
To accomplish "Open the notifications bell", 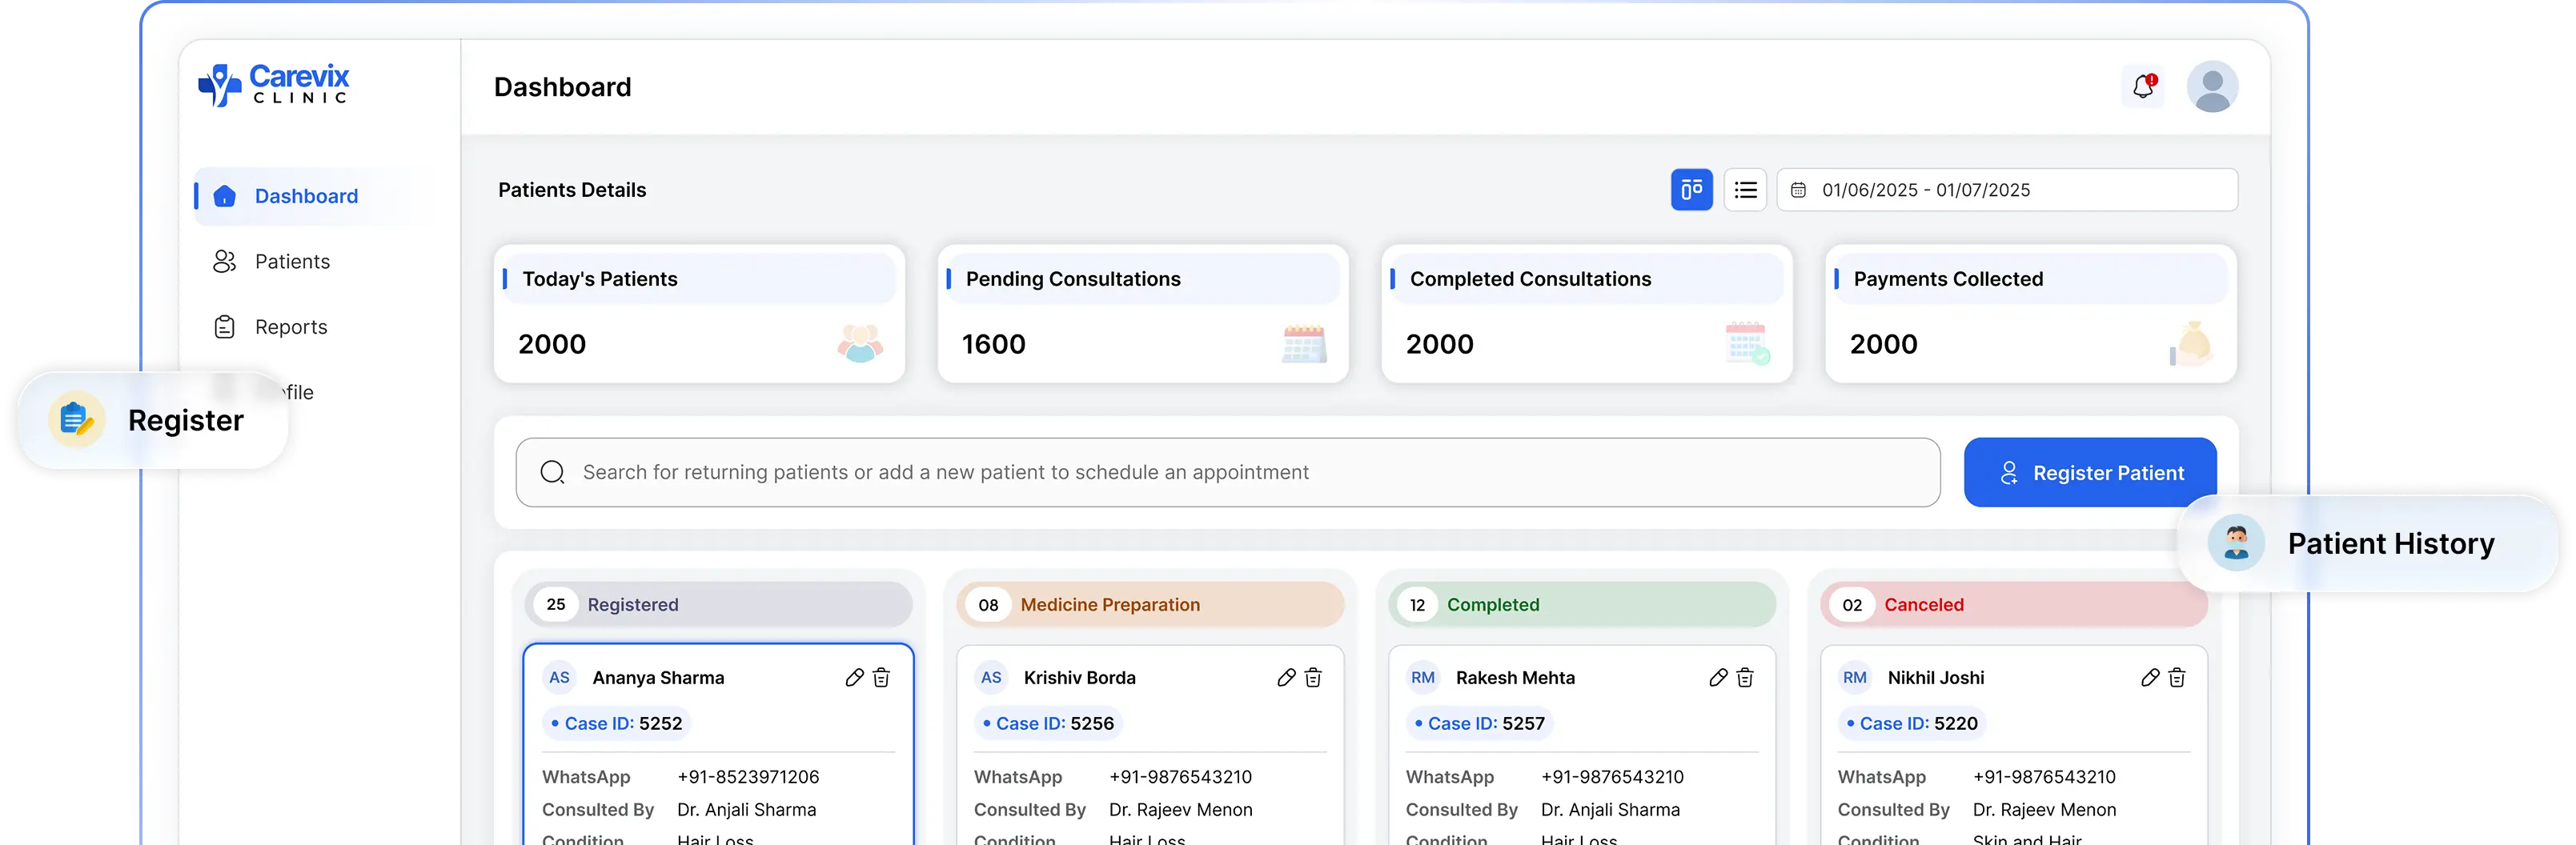I will [2142, 87].
